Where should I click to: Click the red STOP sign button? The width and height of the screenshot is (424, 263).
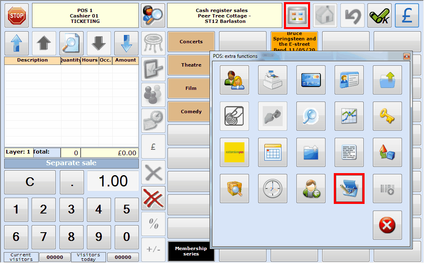tap(17, 15)
